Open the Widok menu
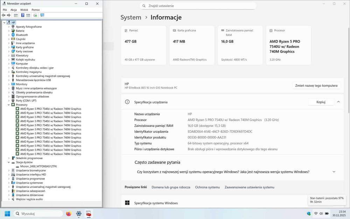The image size is (350, 219). pos(24,10)
